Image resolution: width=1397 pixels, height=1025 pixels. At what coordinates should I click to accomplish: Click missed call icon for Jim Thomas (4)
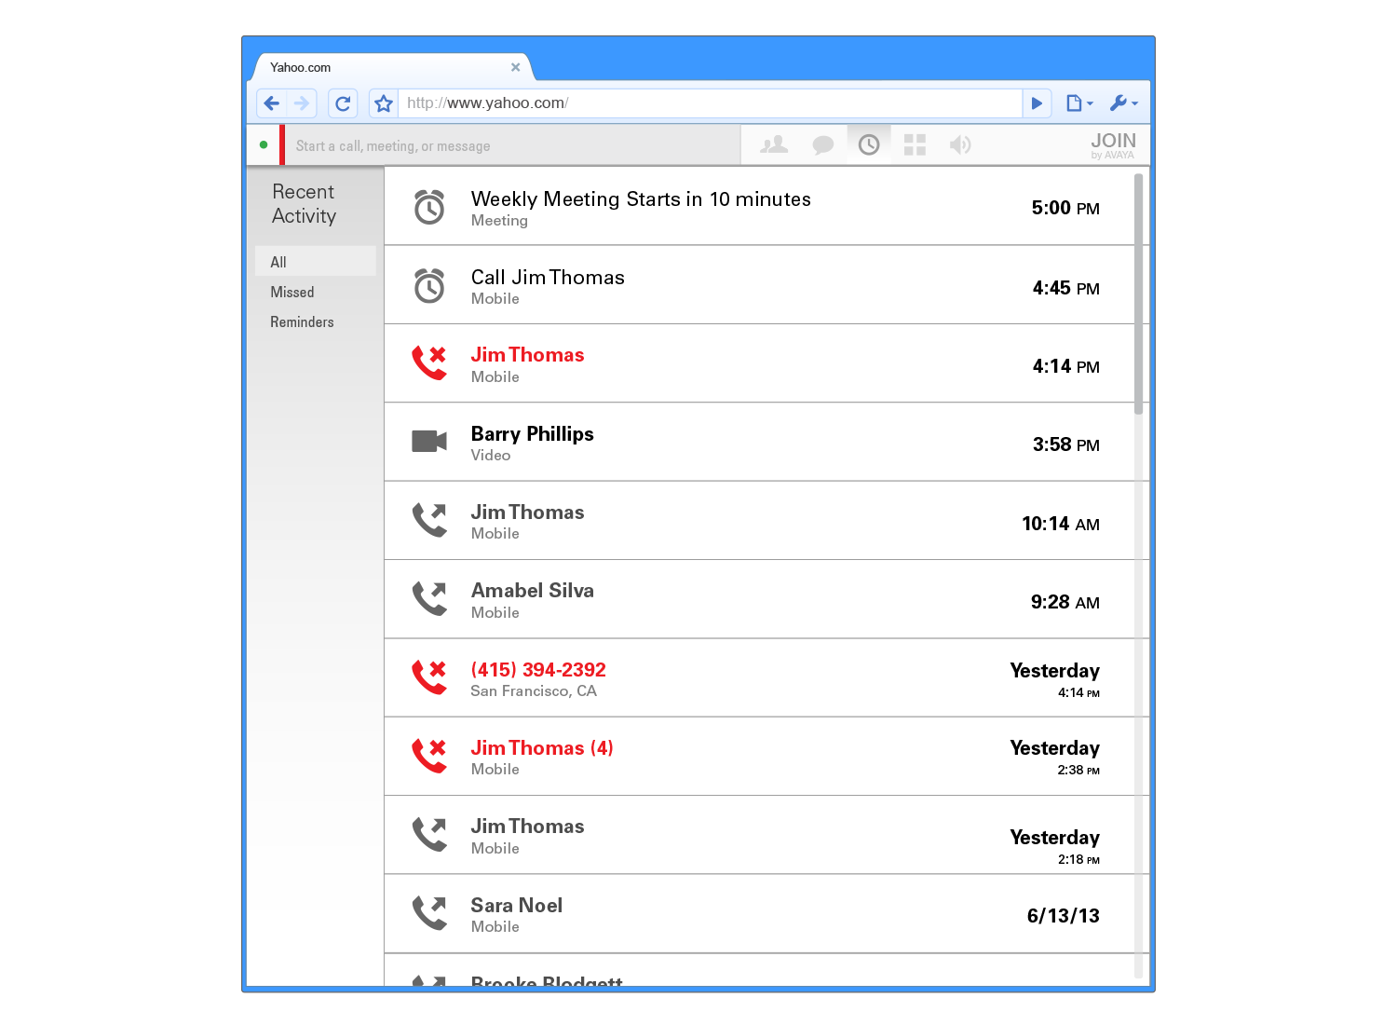click(x=429, y=756)
